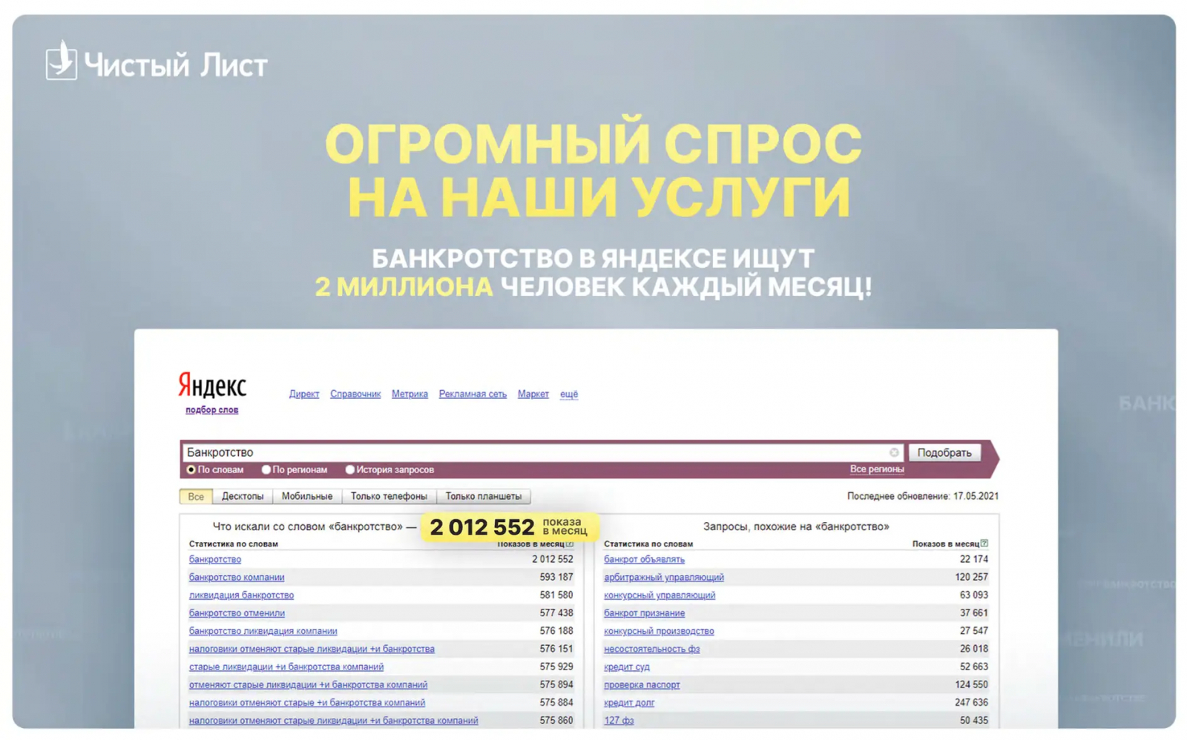
Task: Click the Что искали со словом «банкротство» heading
Action: [315, 526]
